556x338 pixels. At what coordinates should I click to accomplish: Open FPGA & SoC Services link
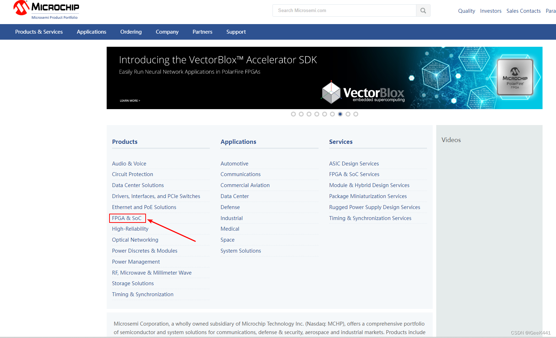[x=354, y=174]
